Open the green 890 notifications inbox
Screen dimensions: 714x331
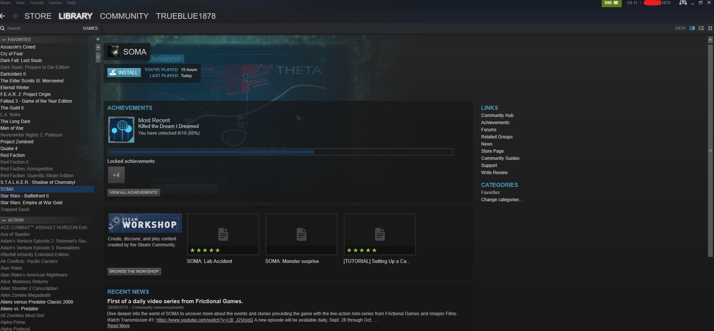(x=611, y=3)
